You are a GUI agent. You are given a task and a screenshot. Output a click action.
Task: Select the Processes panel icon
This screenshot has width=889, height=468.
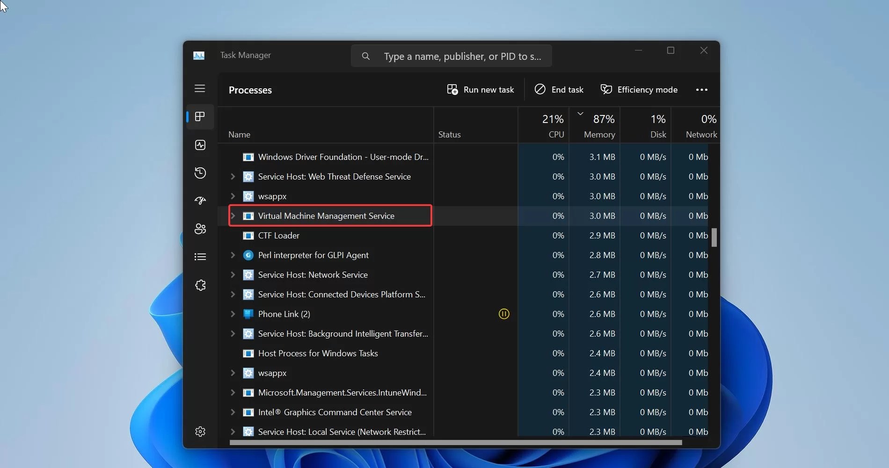pyautogui.click(x=200, y=117)
